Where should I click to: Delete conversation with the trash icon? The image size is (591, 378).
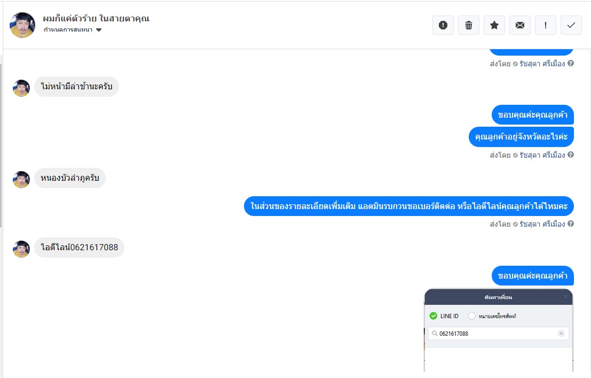469,25
